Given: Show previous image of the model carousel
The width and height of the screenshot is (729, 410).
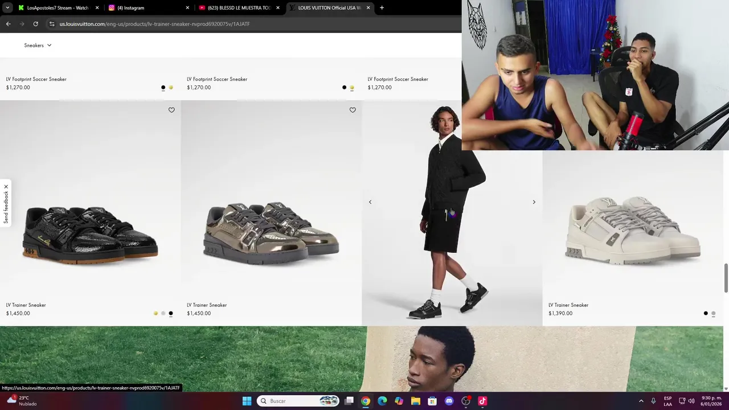Looking at the screenshot, I should [370, 202].
